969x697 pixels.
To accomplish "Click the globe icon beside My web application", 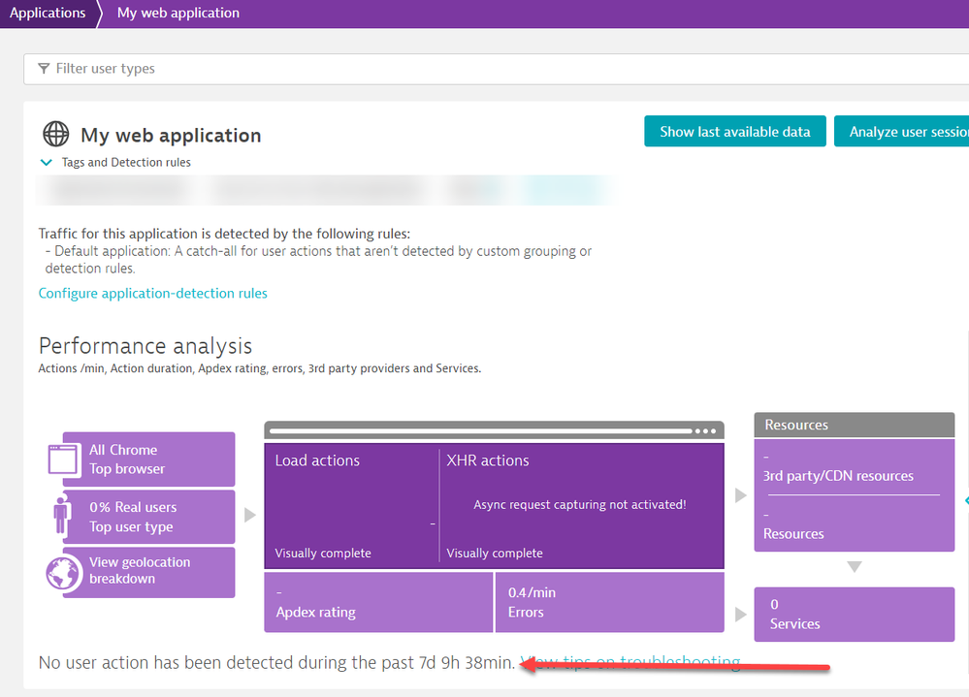I will pyautogui.click(x=56, y=135).
